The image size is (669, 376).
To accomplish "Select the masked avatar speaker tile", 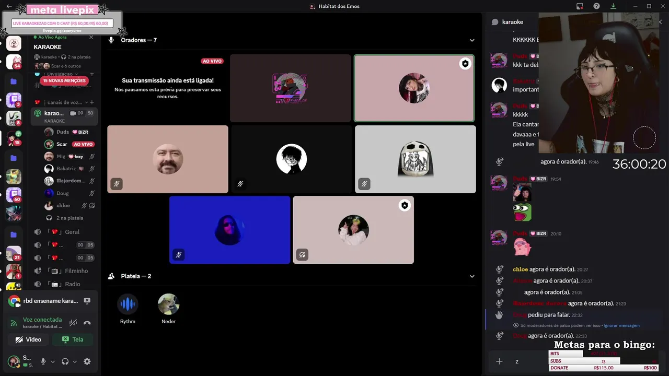I will 416,159.
